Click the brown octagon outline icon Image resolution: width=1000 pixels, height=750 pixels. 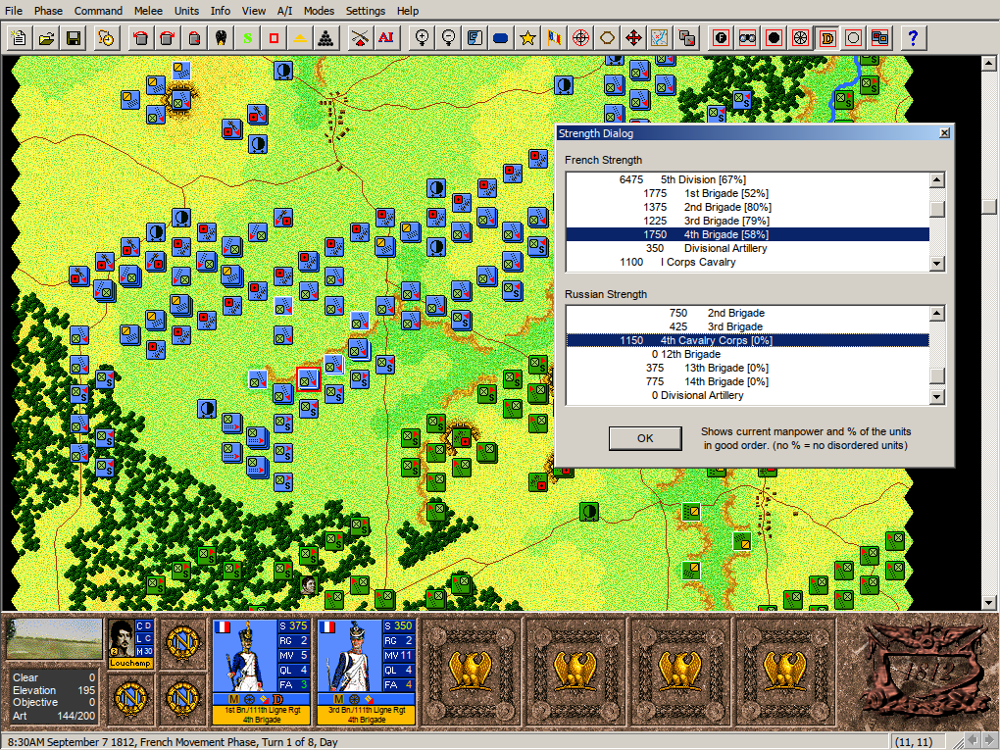click(x=607, y=38)
